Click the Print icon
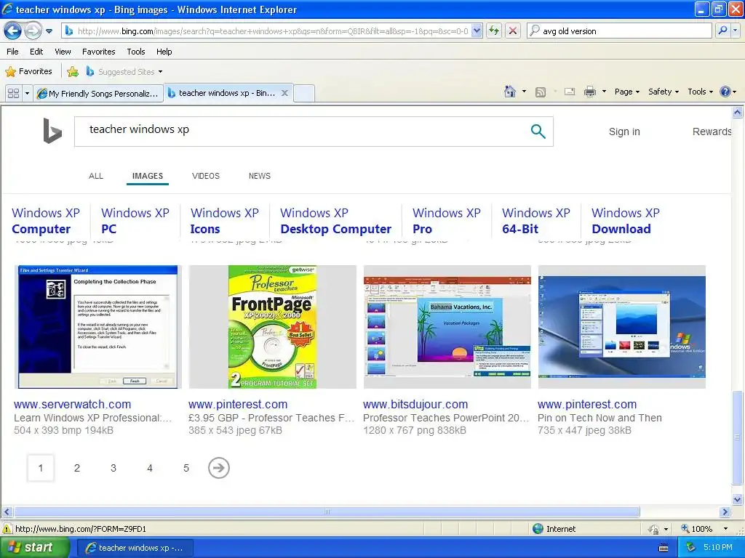The image size is (745, 558). click(x=589, y=92)
